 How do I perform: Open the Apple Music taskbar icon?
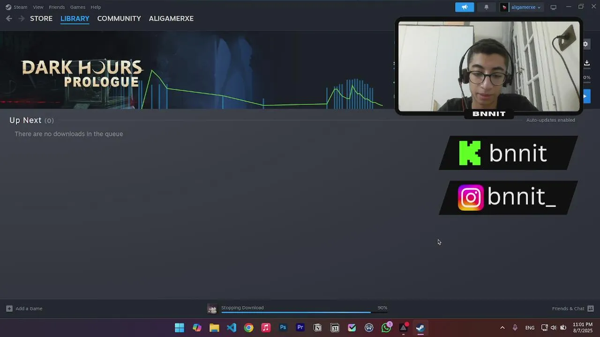[x=266, y=328]
